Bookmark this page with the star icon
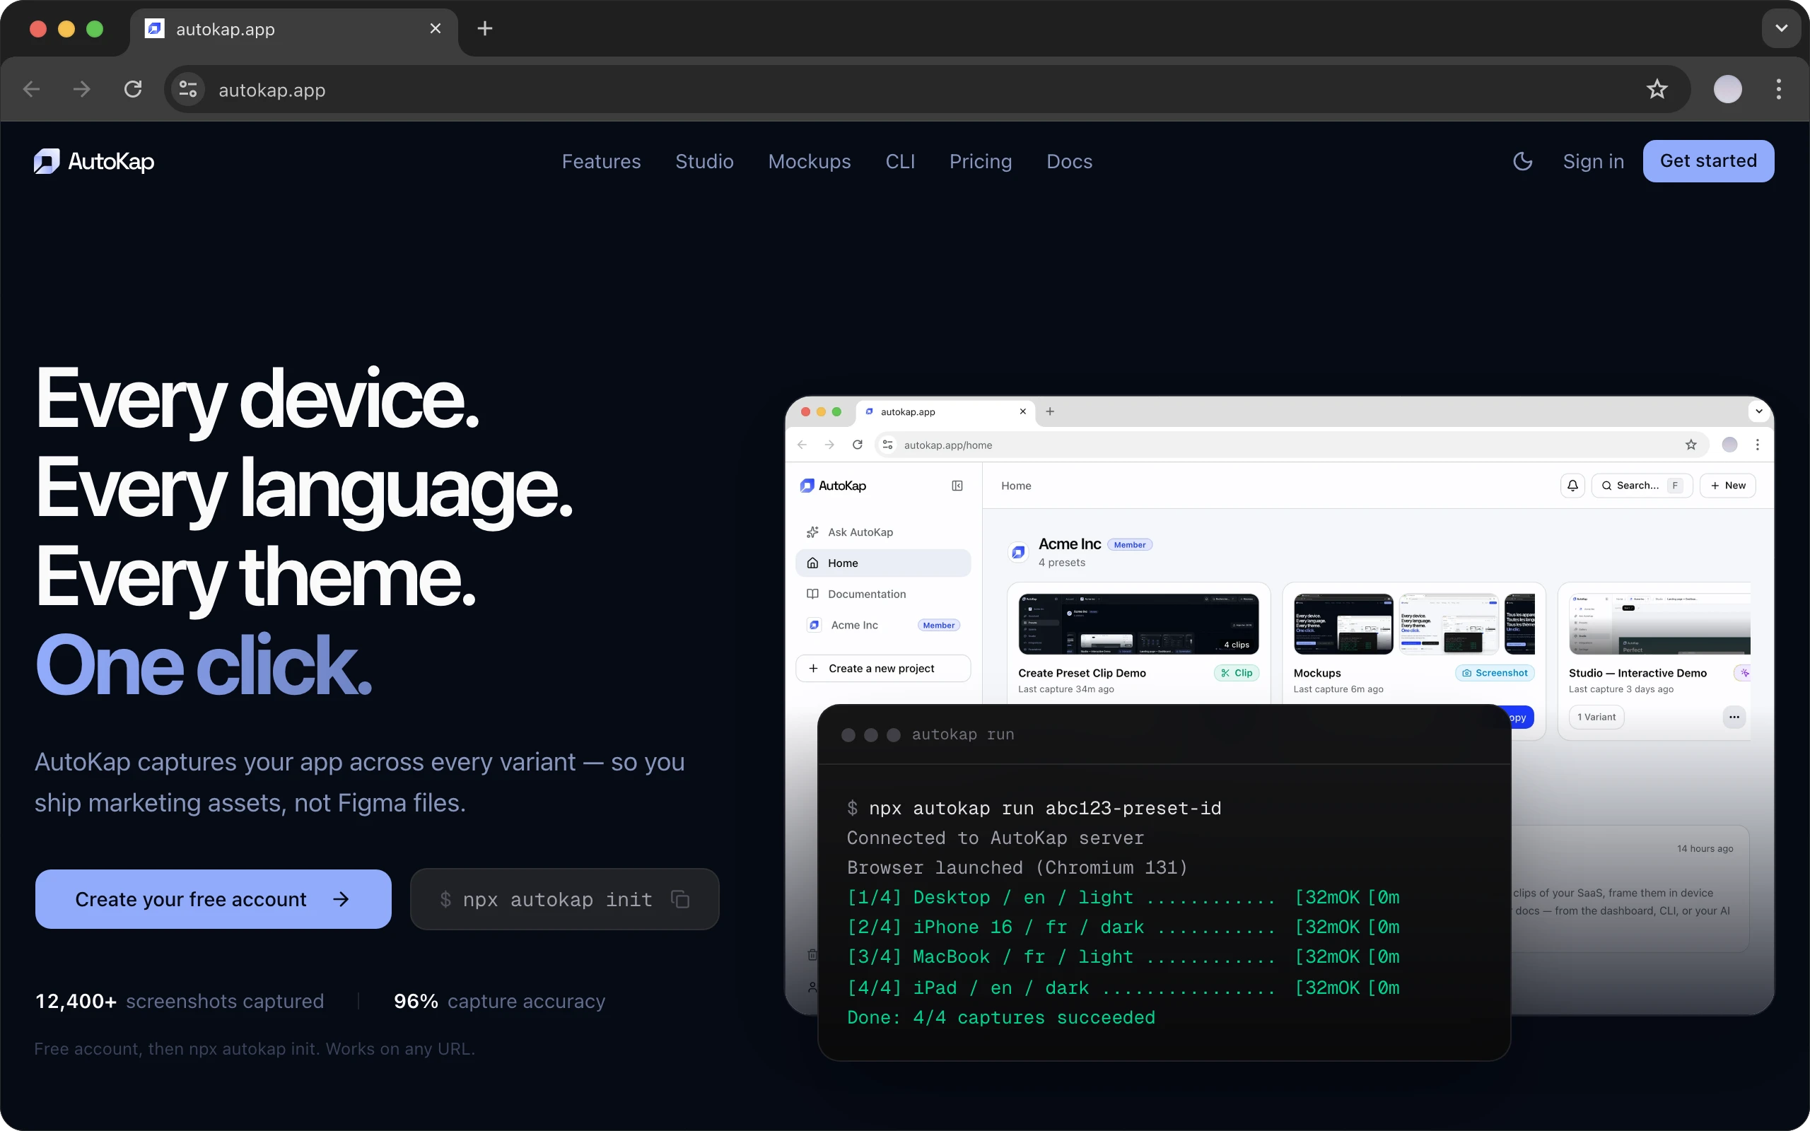 pos(1657,90)
